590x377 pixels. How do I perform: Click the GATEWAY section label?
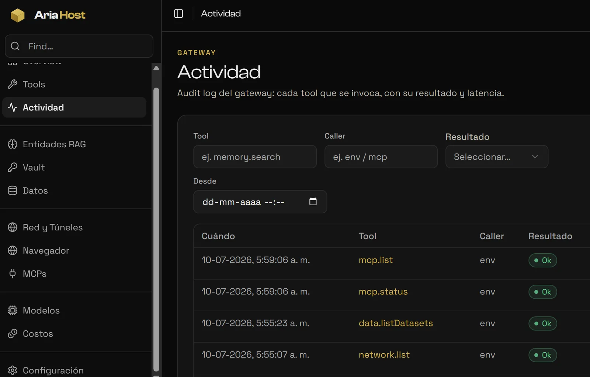(197, 53)
